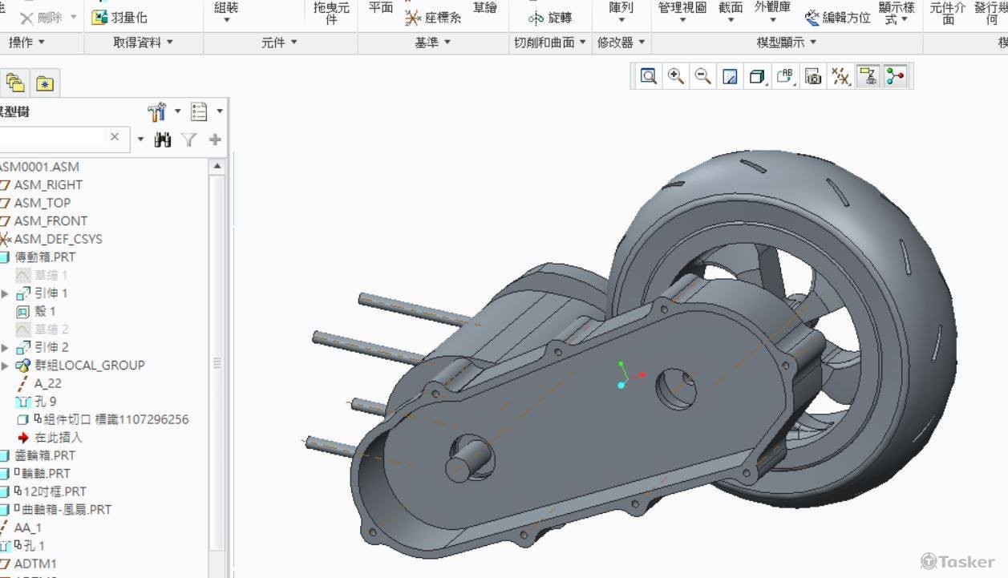Viewport: 1008px width, 578px height.
Task: Open the 模型顯示 group dropdown
Action: [x=787, y=42]
